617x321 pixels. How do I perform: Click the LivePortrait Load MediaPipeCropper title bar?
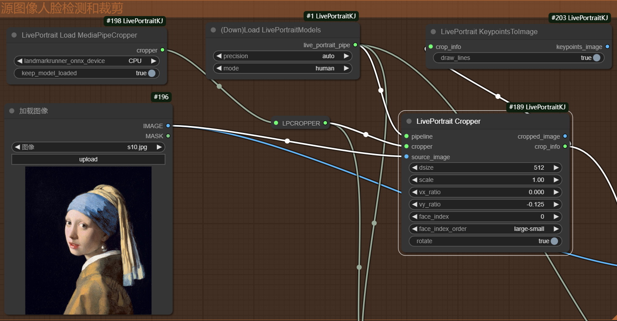click(79, 35)
